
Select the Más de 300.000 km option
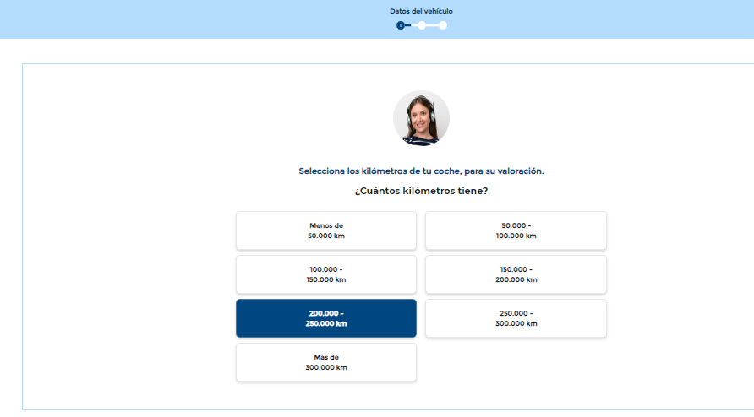click(x=325, y=362)
